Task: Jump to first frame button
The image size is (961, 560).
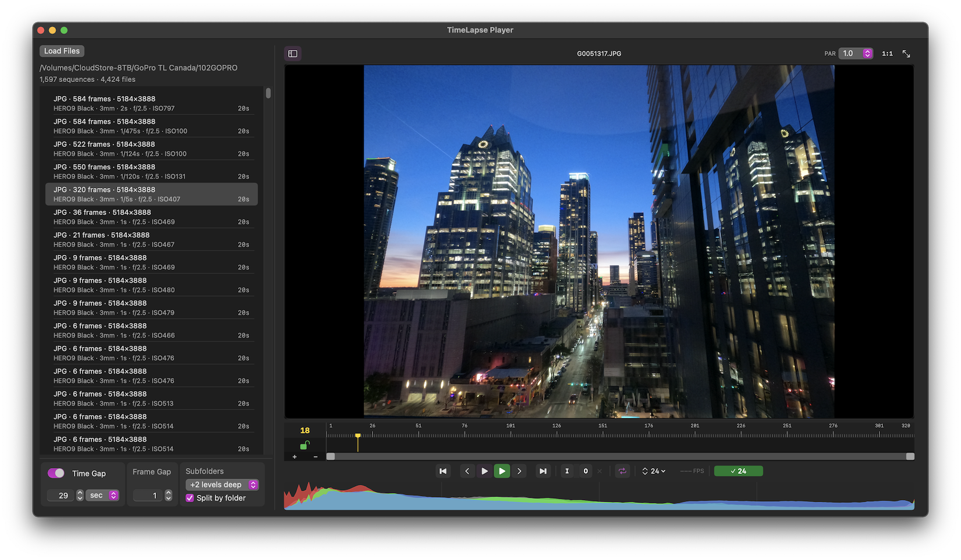Action: pyautogui.click(x=443, y=471)
